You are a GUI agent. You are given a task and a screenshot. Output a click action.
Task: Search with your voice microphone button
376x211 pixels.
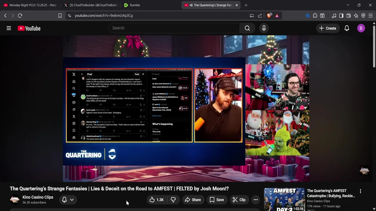pos(264,28)
